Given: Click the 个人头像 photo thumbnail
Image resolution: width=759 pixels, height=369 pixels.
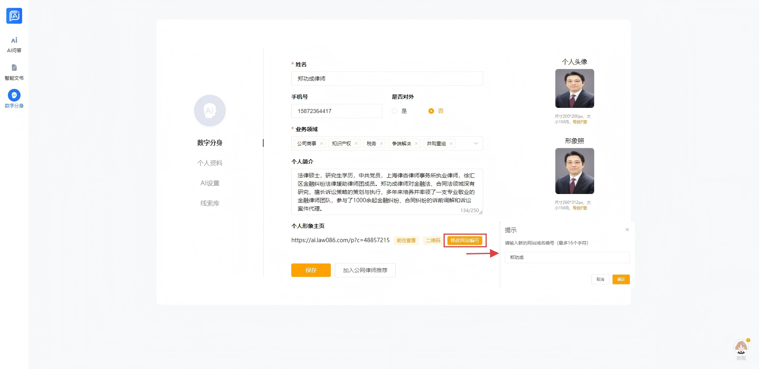Looking at the screenshot, I should coord(574,88).
